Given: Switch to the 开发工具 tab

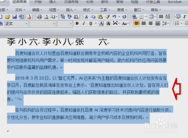Looking at the screenshot, I should pyautogui.click(x=153, y=2).
